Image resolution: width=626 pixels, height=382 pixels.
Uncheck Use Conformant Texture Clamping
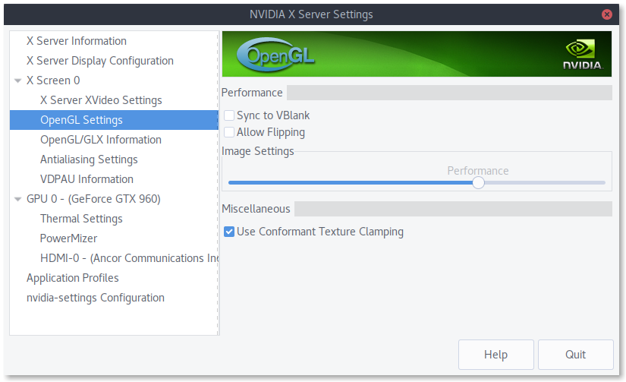point(229,232)
